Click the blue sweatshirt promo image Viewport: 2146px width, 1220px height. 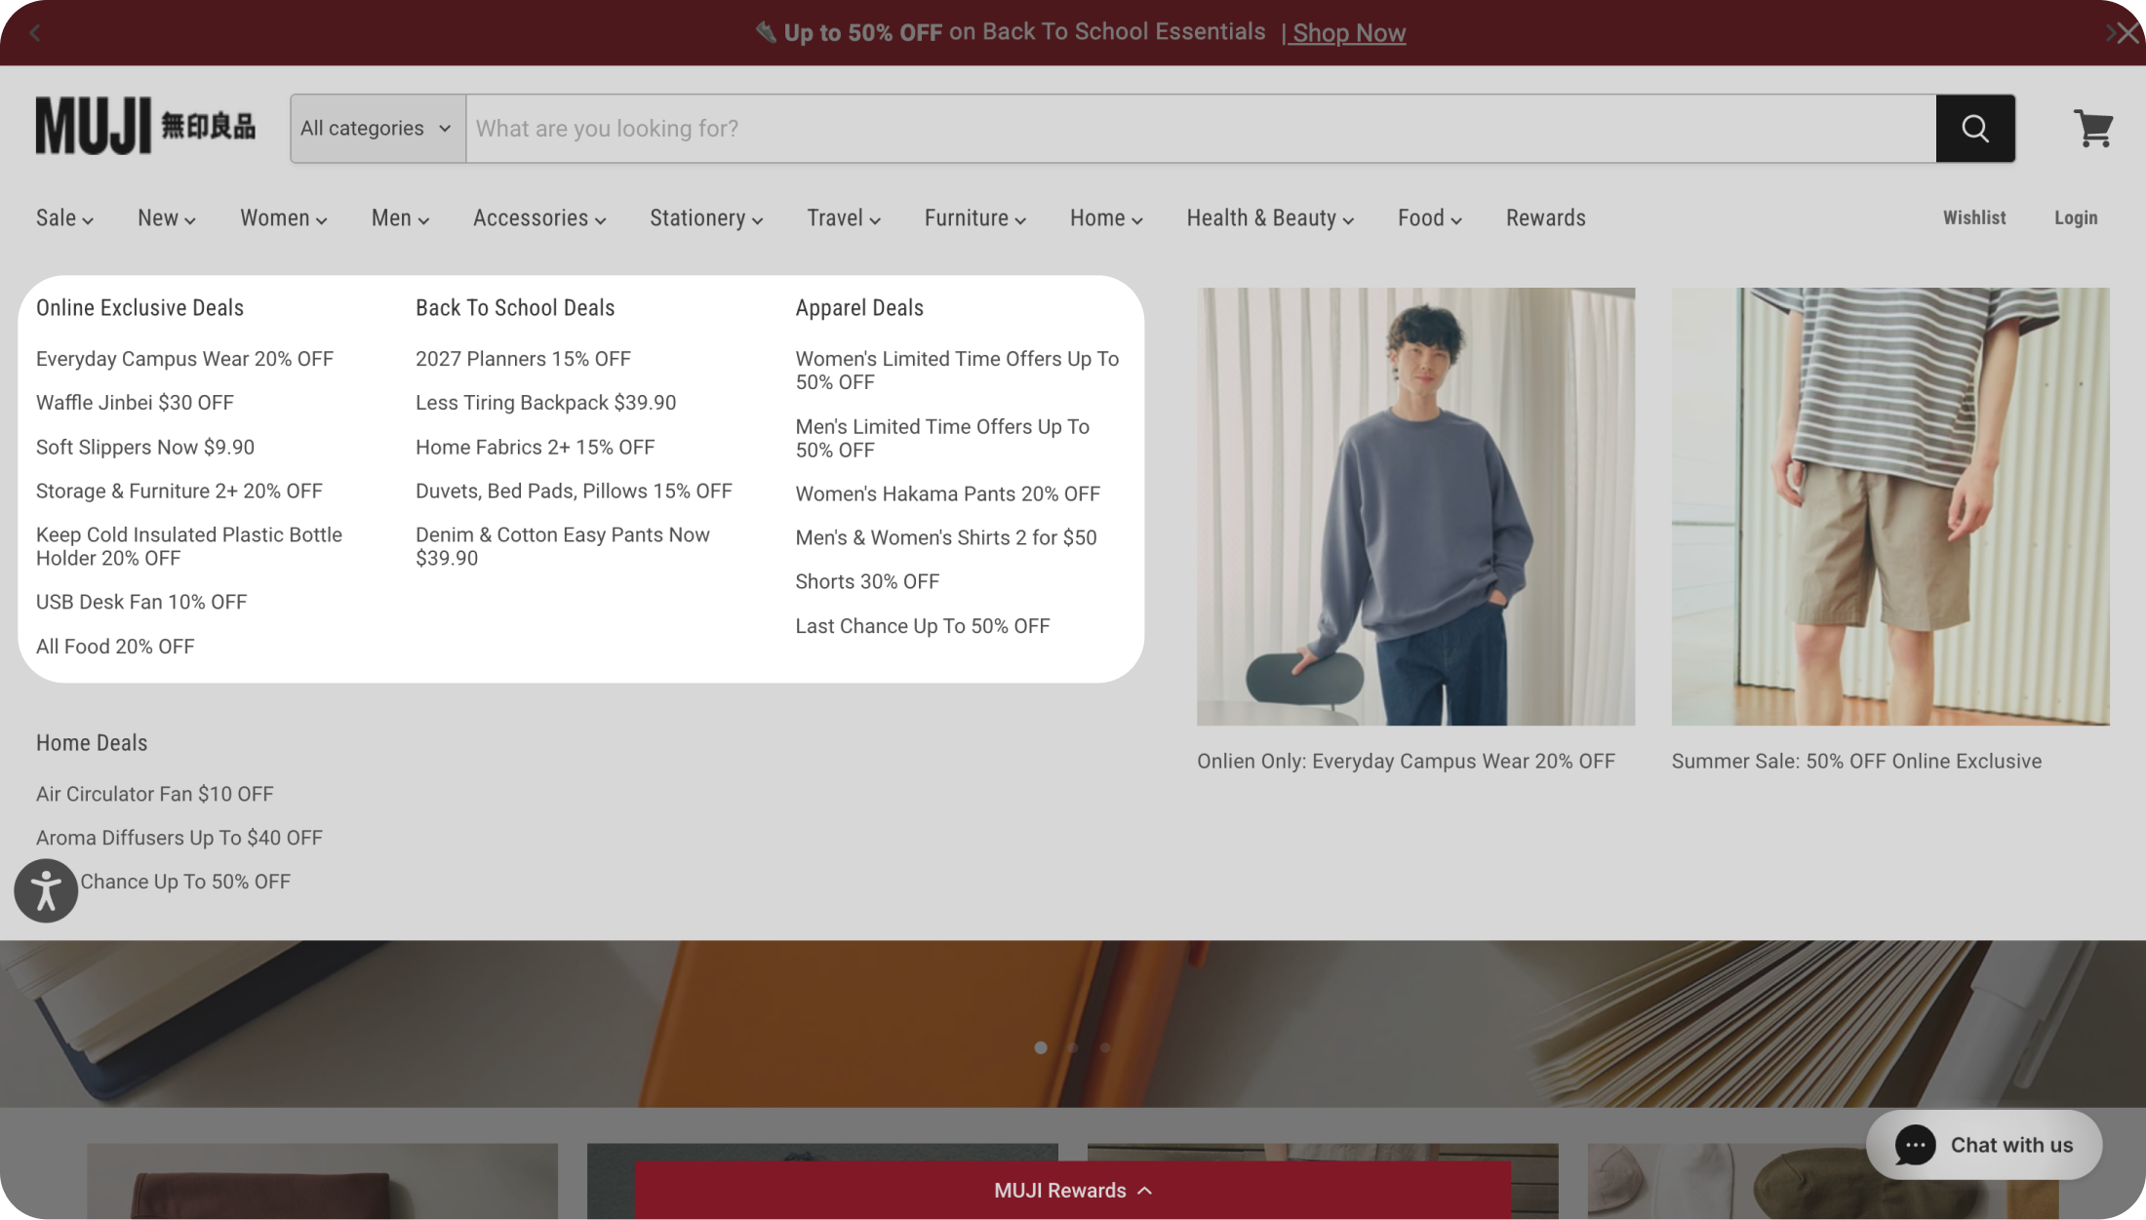[x=1416, y=506]
